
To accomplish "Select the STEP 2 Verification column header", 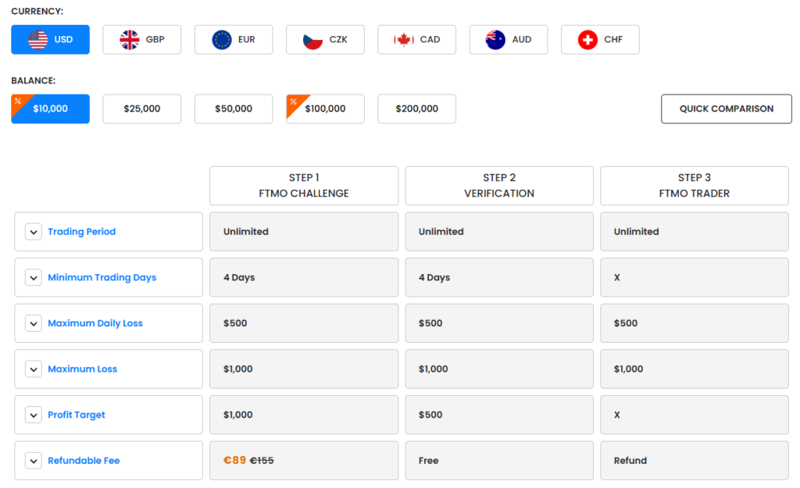I will coord(498,185).
